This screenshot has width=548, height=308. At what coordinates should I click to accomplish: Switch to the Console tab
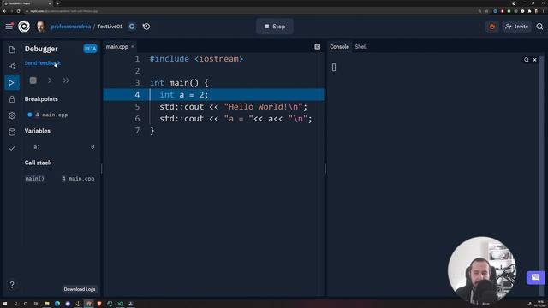tap(339, 46)
